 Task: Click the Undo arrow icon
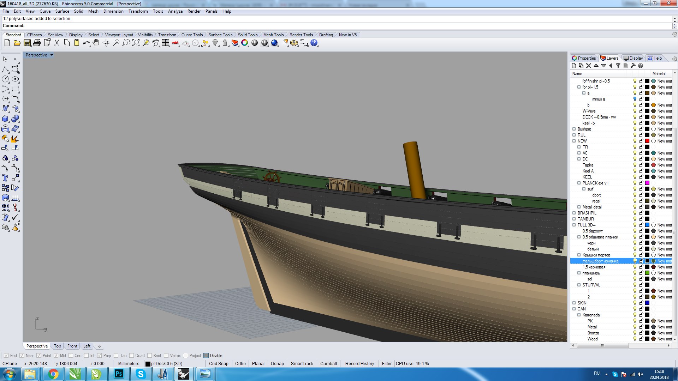pos(86,43)
